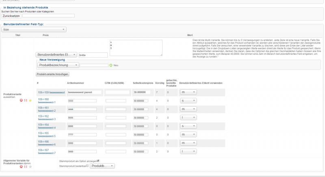Click move icon for Allgemeine Variable row
Image resolution: width=325 pixels, height=177 pixels.
tap(25, 166)
